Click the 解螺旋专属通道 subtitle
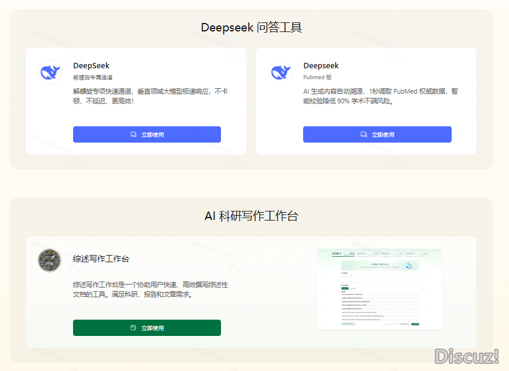This screenshot has height=371, width=509. (x=92, y=77)
